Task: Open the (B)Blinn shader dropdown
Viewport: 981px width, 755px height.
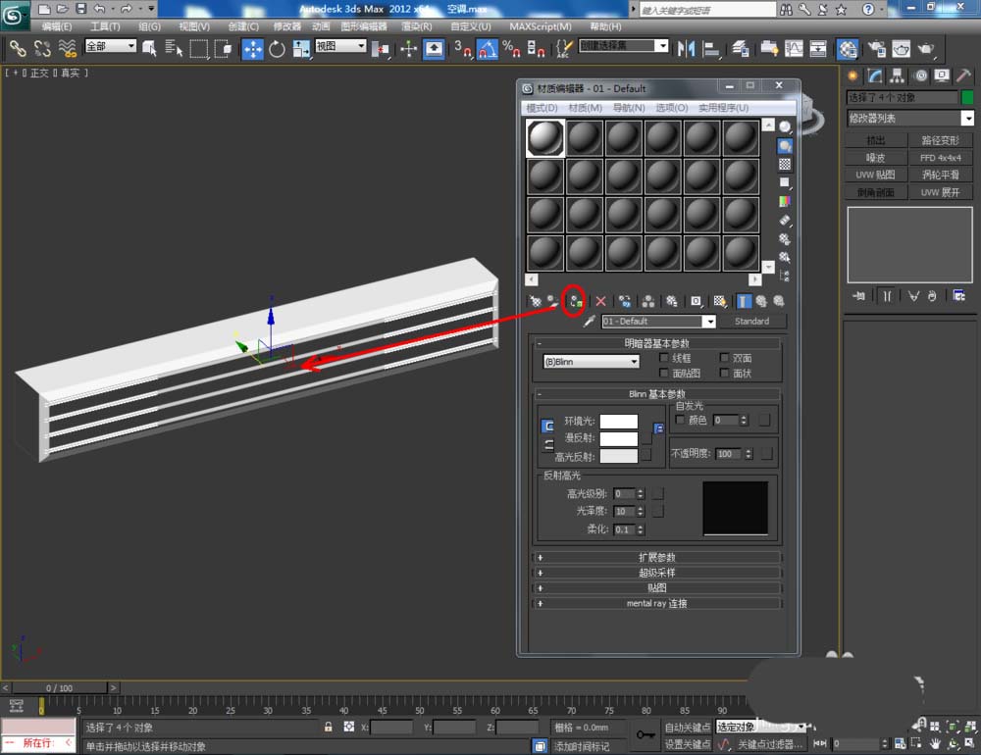Action: (592, 362)
